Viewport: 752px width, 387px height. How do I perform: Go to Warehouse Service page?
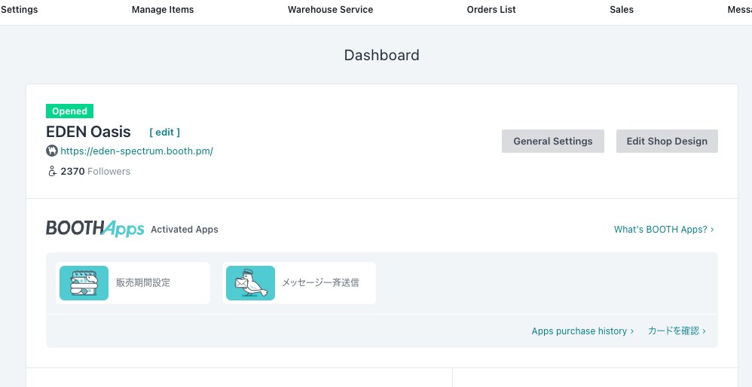coord(330,10)
